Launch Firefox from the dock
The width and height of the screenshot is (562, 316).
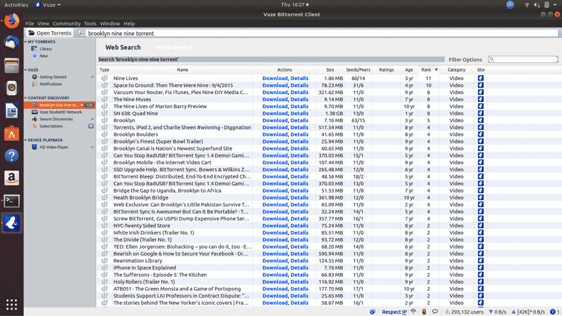[12, 21]
